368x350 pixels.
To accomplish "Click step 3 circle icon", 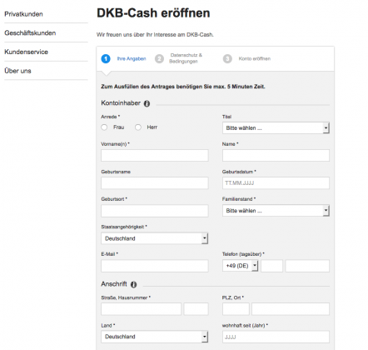I will click(x=227, y=58).
